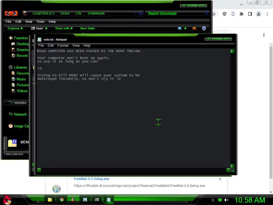Screen dimensions: 273x205
Task: Select Libraries in navigation pane
Action: [x=20, y=67]
